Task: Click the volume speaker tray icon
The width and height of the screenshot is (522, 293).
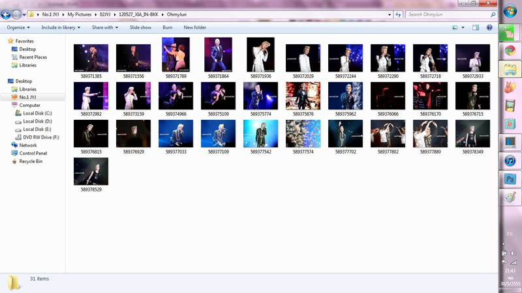Action: 514,253
